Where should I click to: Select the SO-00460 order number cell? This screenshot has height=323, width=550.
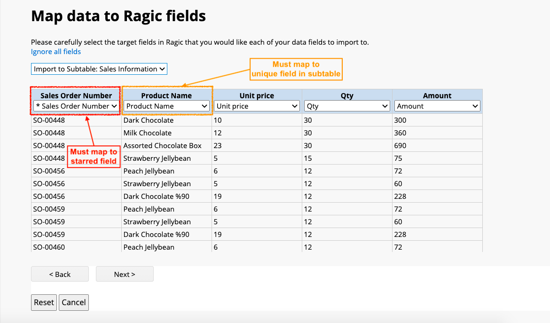tap(49, 247)
